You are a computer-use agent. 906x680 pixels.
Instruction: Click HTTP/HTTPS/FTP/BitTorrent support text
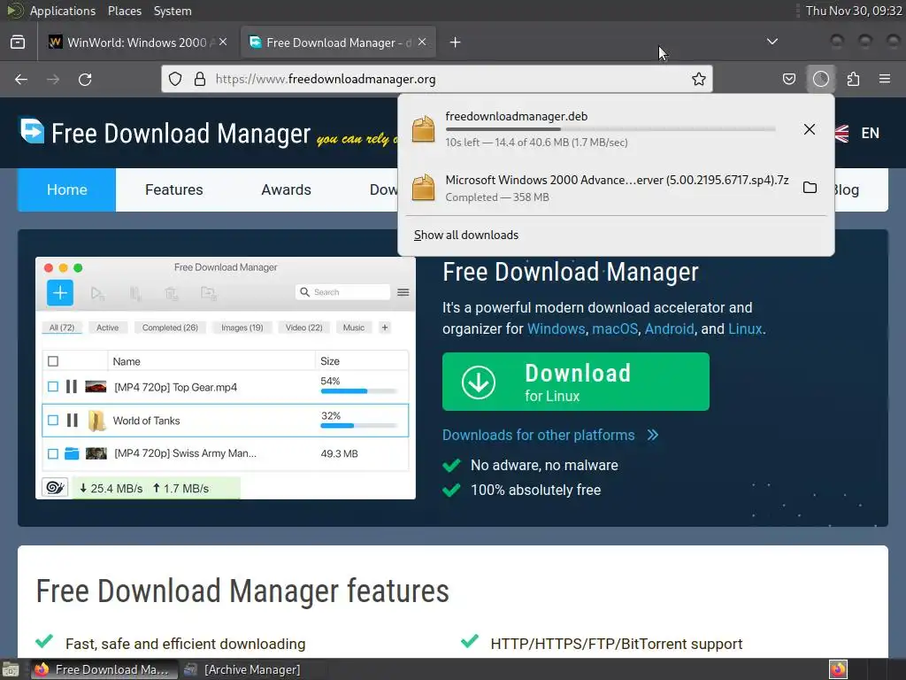(617, 644)
